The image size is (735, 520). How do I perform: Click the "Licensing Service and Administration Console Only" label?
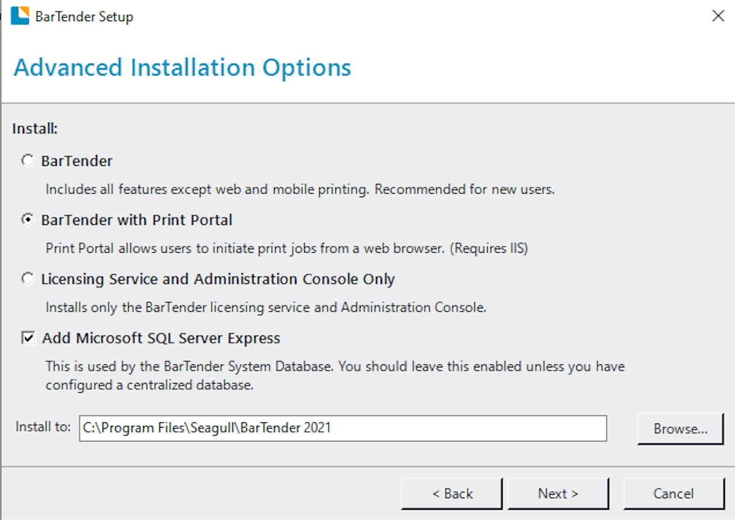(x=218, y=279)
